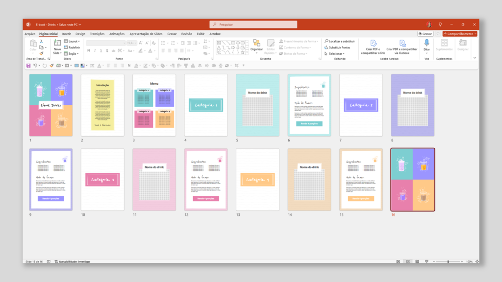Toggle bold (Negrito) formatting
The height and width of the screenshot is (282, 502).
coord(88,50)
